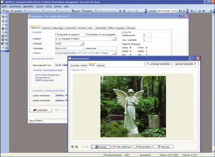Click the F2 icon in left sidebar
215x157 pixels.
pos(4,17)
